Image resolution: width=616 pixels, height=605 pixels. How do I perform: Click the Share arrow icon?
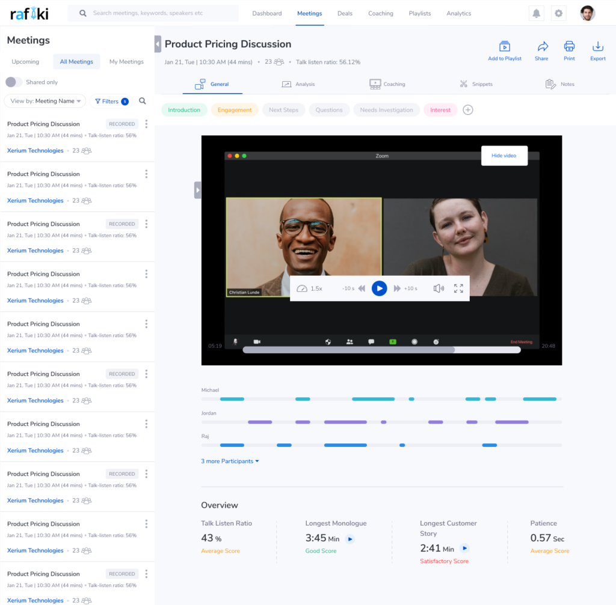pyautogui.click(x=542, y=47)
